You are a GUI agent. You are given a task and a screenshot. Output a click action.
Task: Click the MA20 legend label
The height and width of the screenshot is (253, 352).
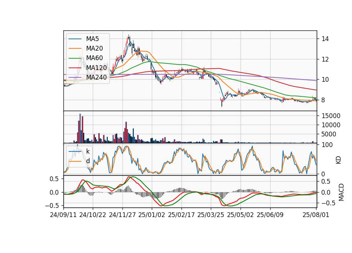pyautogui.click(x=94, y=48)
